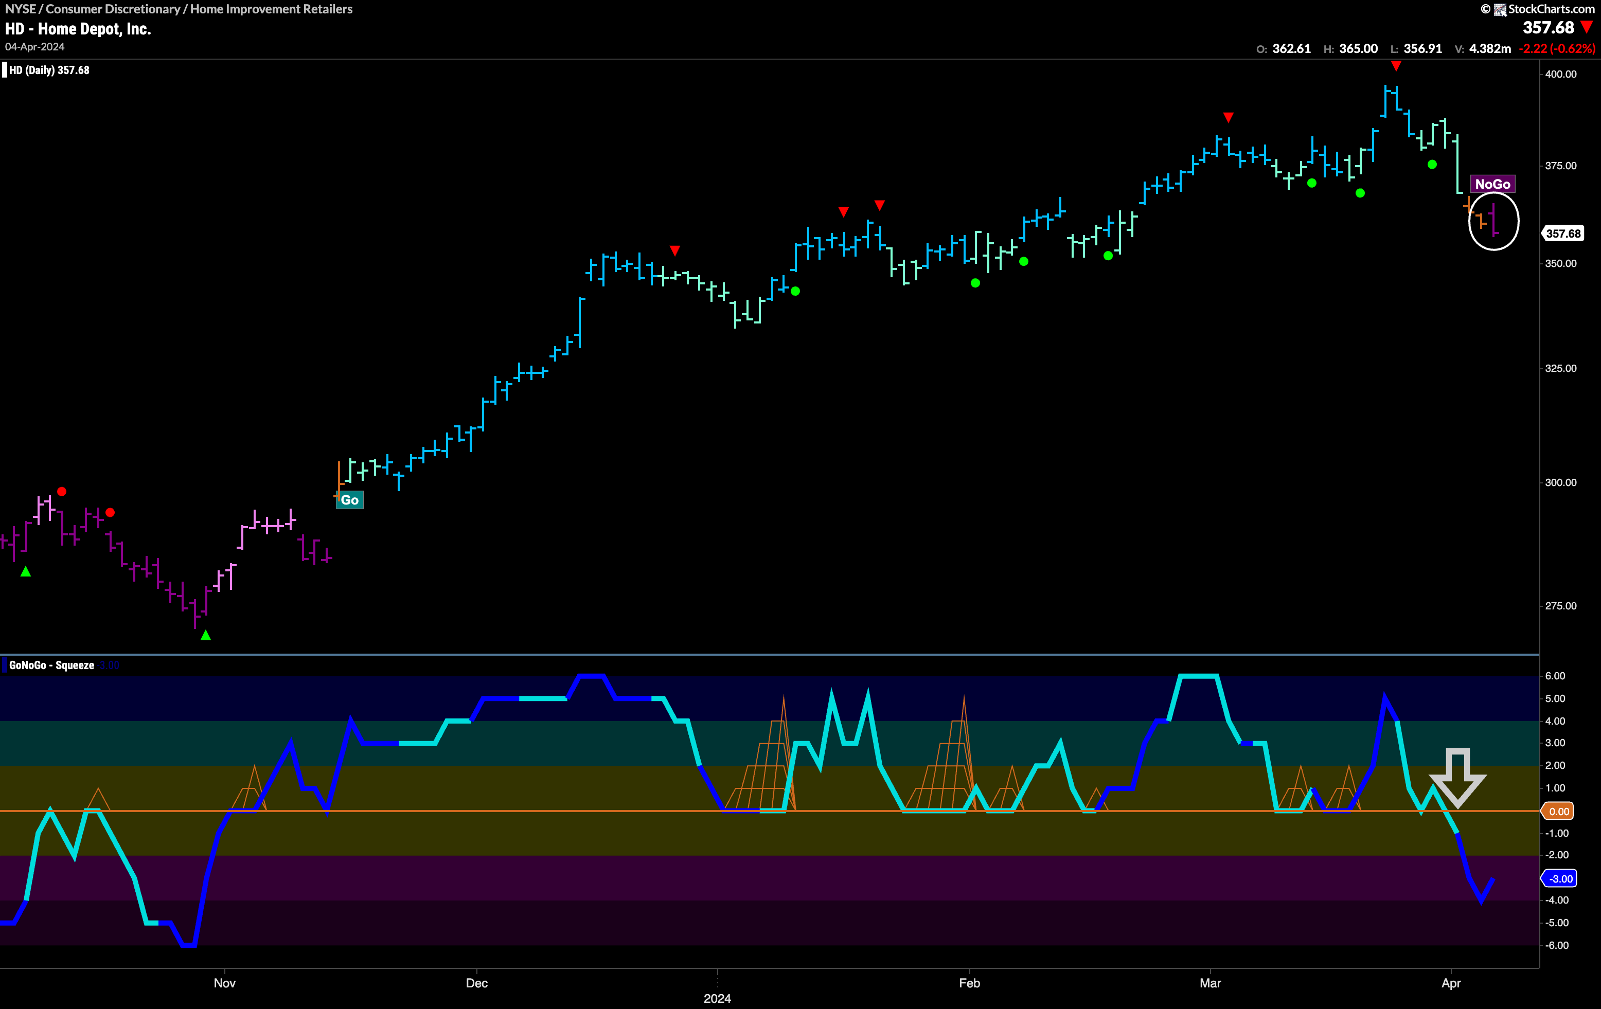1601x1009 pixels.
Task: Click the 275.00 price axis label
Action: (x=1560, y=605)
